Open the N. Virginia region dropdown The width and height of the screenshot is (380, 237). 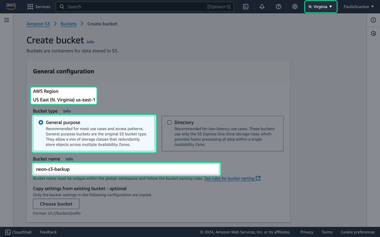[320, 7]
